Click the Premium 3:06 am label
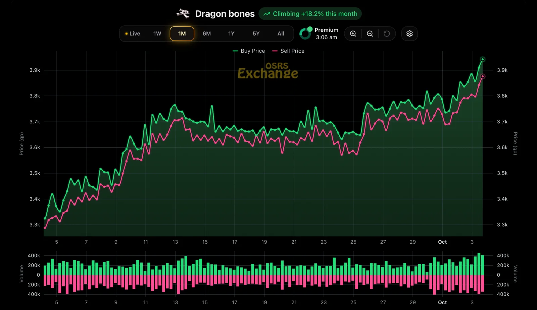Screen dimensions: 537x310 [x=326, y=34]
